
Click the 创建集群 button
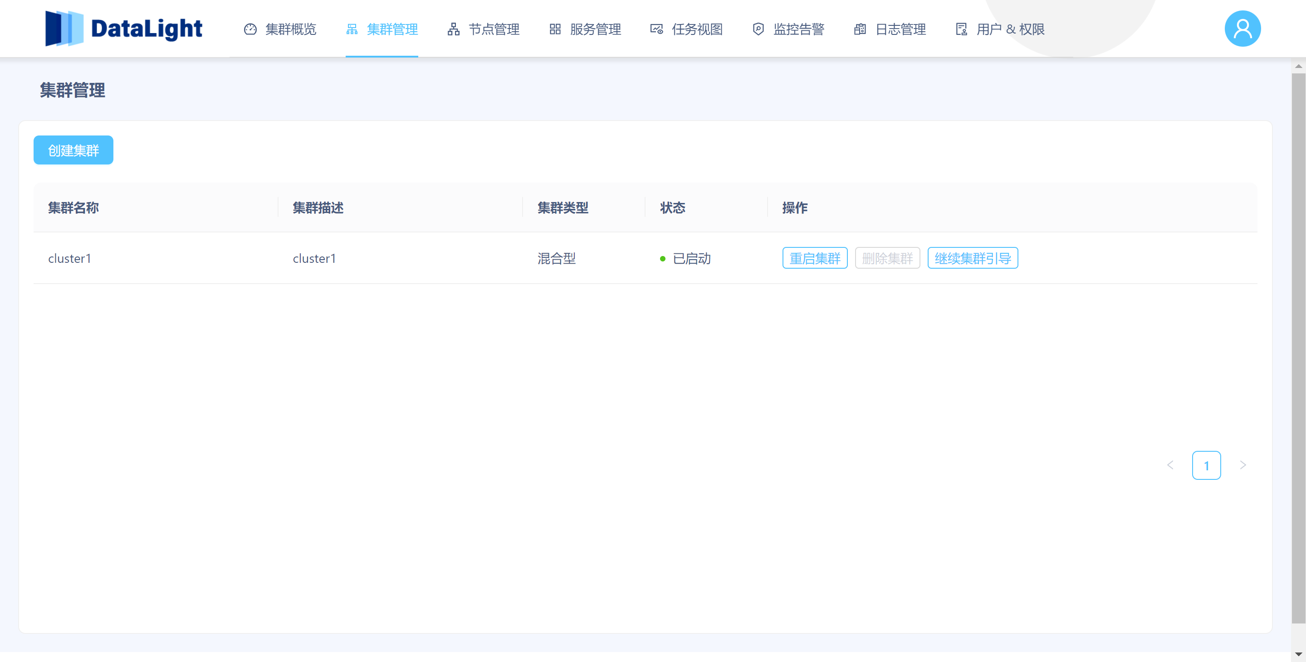(73, 150)
